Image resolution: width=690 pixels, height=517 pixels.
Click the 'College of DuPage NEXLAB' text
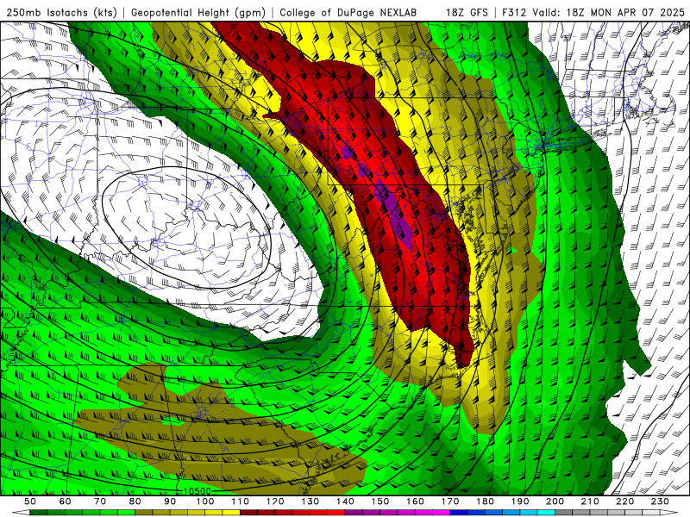pos(348,12)
